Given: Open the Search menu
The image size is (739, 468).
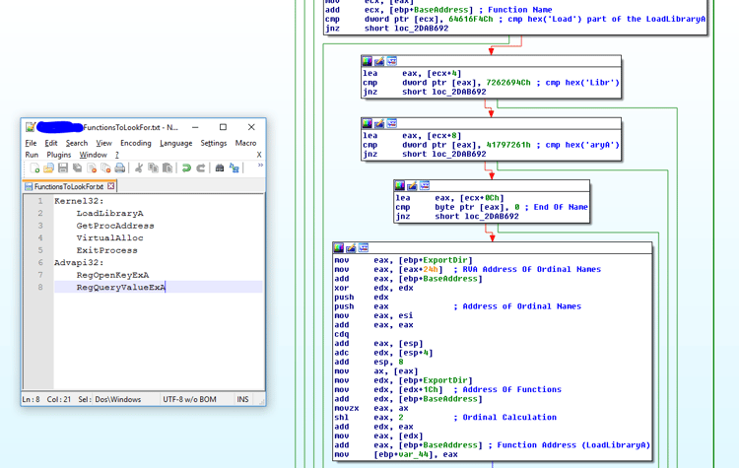Looking at the screenshot, I should click(76, 143).
